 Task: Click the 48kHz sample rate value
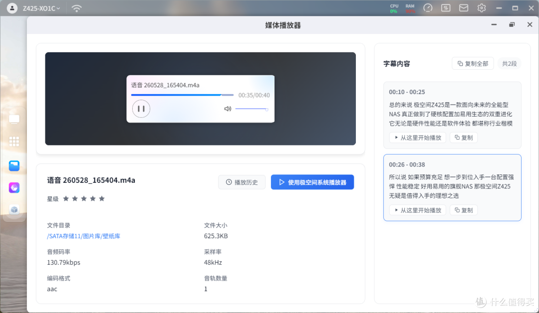[213, 263]
